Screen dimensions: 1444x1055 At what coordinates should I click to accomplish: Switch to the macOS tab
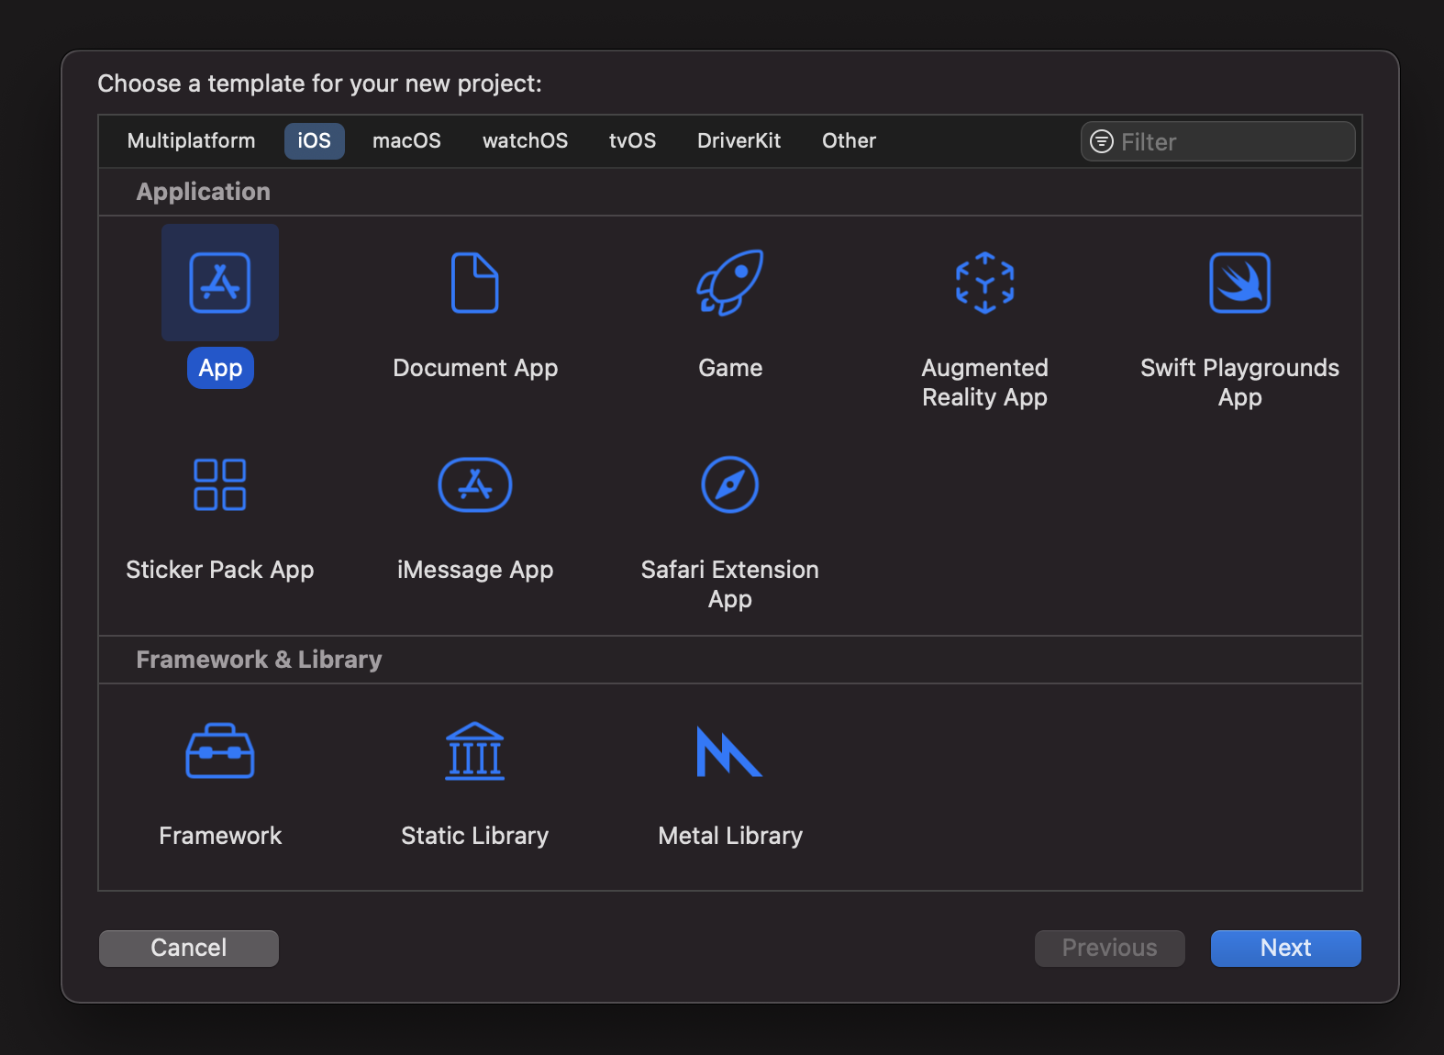(406, 140)
